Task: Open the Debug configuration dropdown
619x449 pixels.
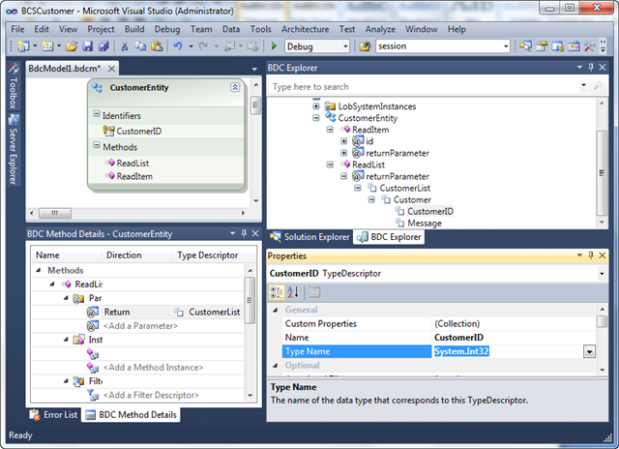Action: pyautogui.click(x=345, y=46)
